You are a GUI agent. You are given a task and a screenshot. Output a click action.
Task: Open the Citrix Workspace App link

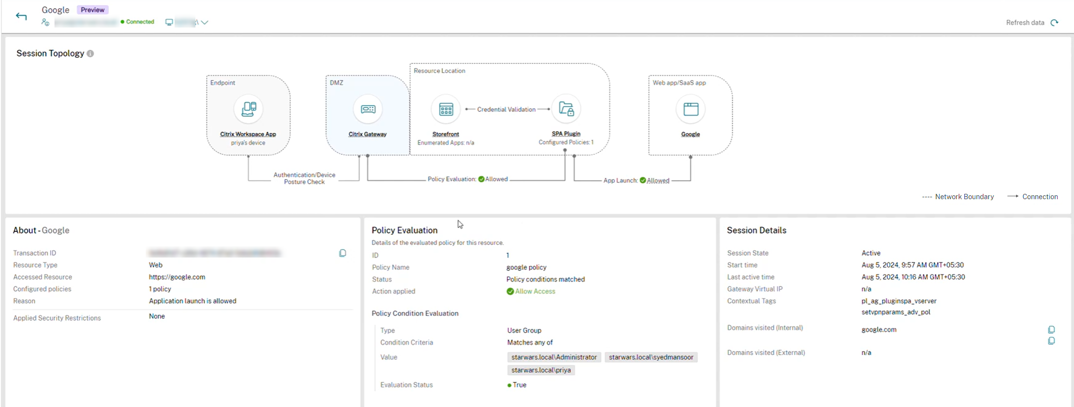[248, 135]
